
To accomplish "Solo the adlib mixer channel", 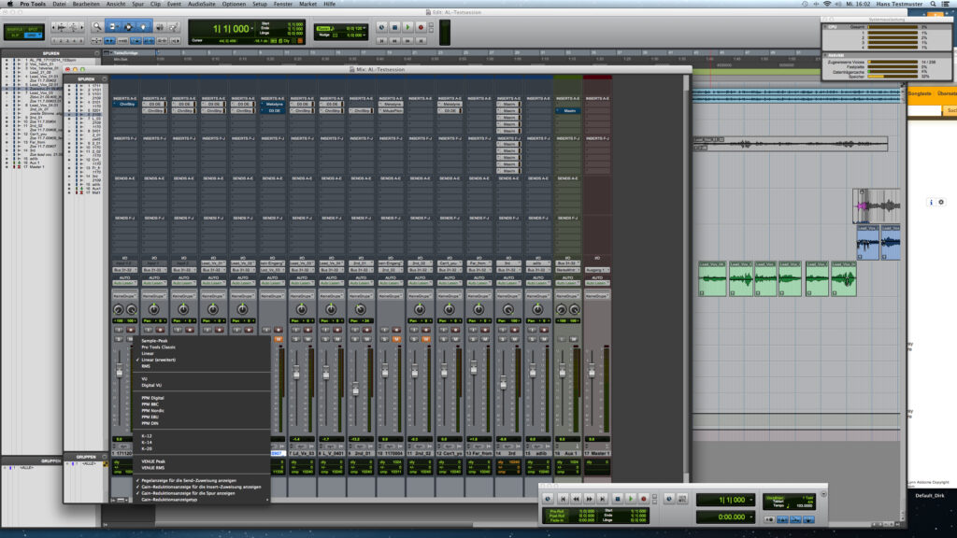I will point(532,338).
